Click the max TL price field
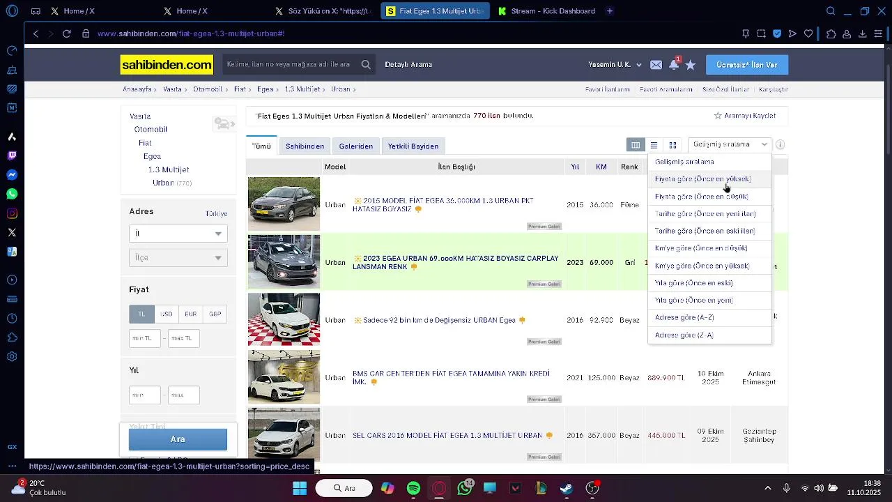 (x=184, y=339)
